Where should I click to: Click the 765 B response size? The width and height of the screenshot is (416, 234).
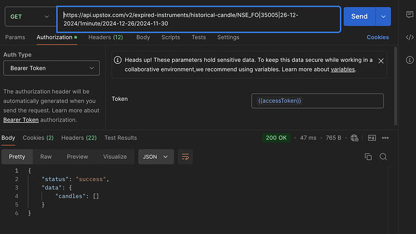click(333, 138)
